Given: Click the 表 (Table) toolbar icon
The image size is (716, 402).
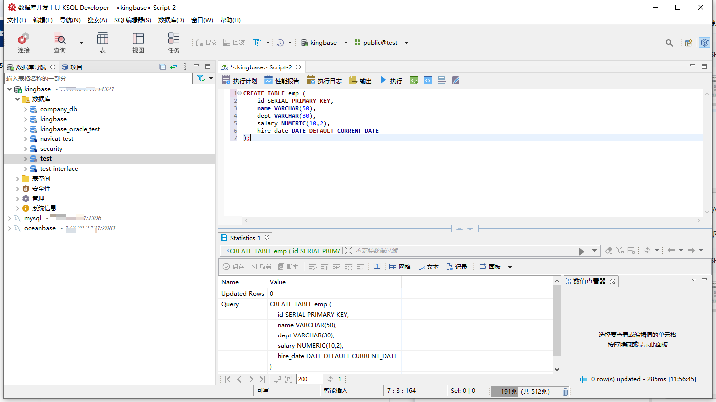Looking at the screenshot, I should pyautogui.click(x=103, y=42).
